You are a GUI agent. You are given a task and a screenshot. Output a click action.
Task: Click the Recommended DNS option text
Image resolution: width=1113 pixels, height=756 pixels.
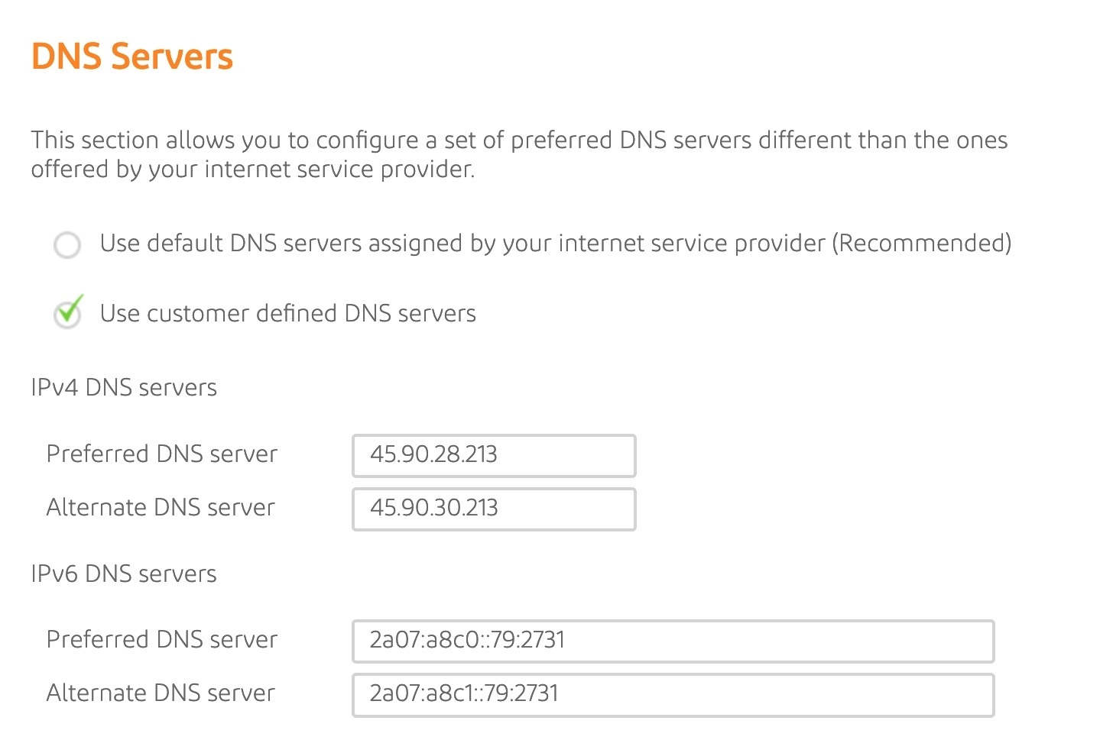click(555, 243)
